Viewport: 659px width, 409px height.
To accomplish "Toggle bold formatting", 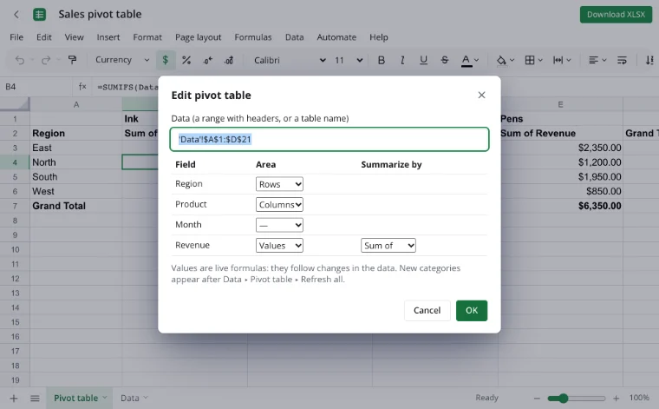I will click(x=382, y=60).
